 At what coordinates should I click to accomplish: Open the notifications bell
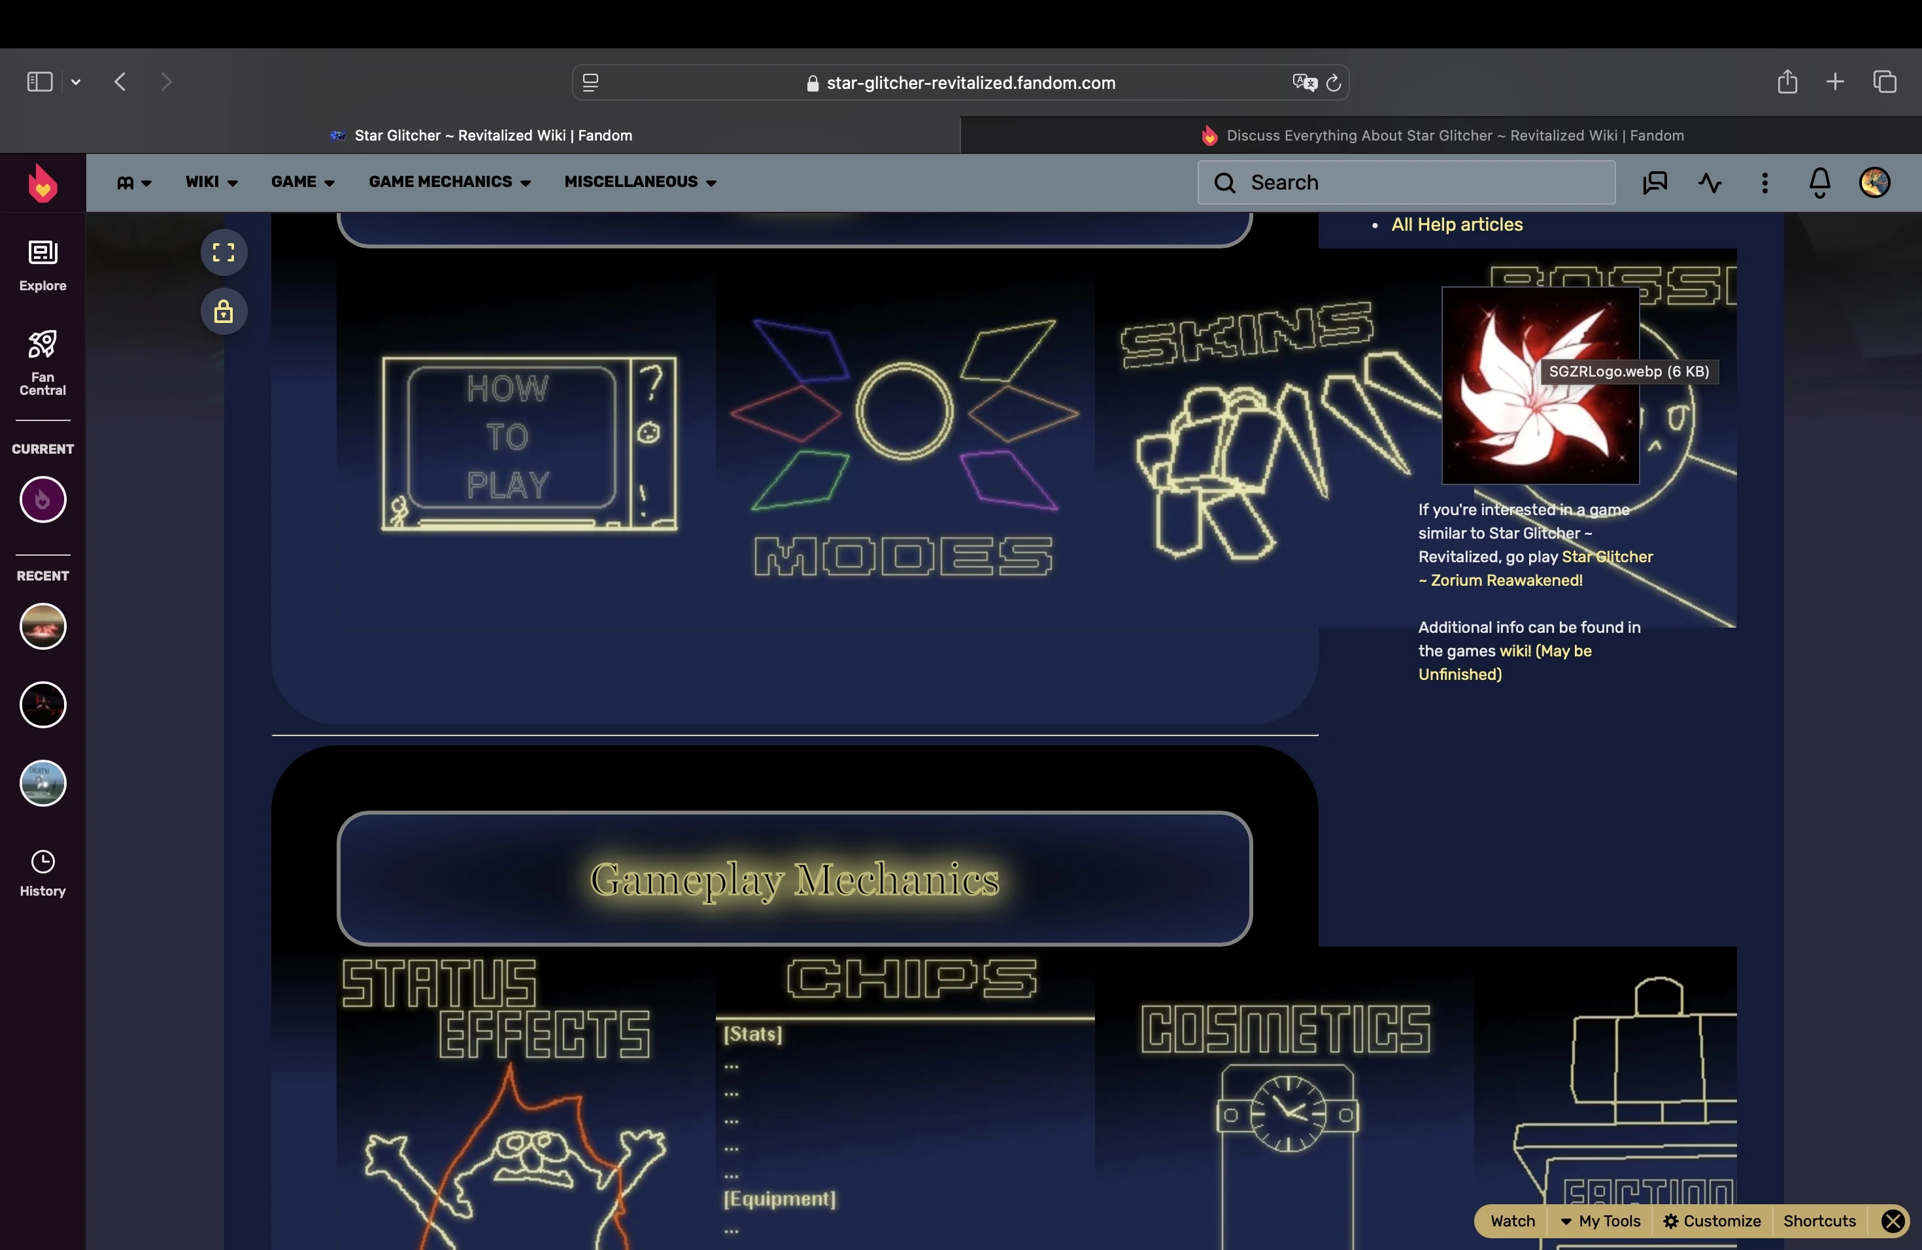pos(1819,182)
